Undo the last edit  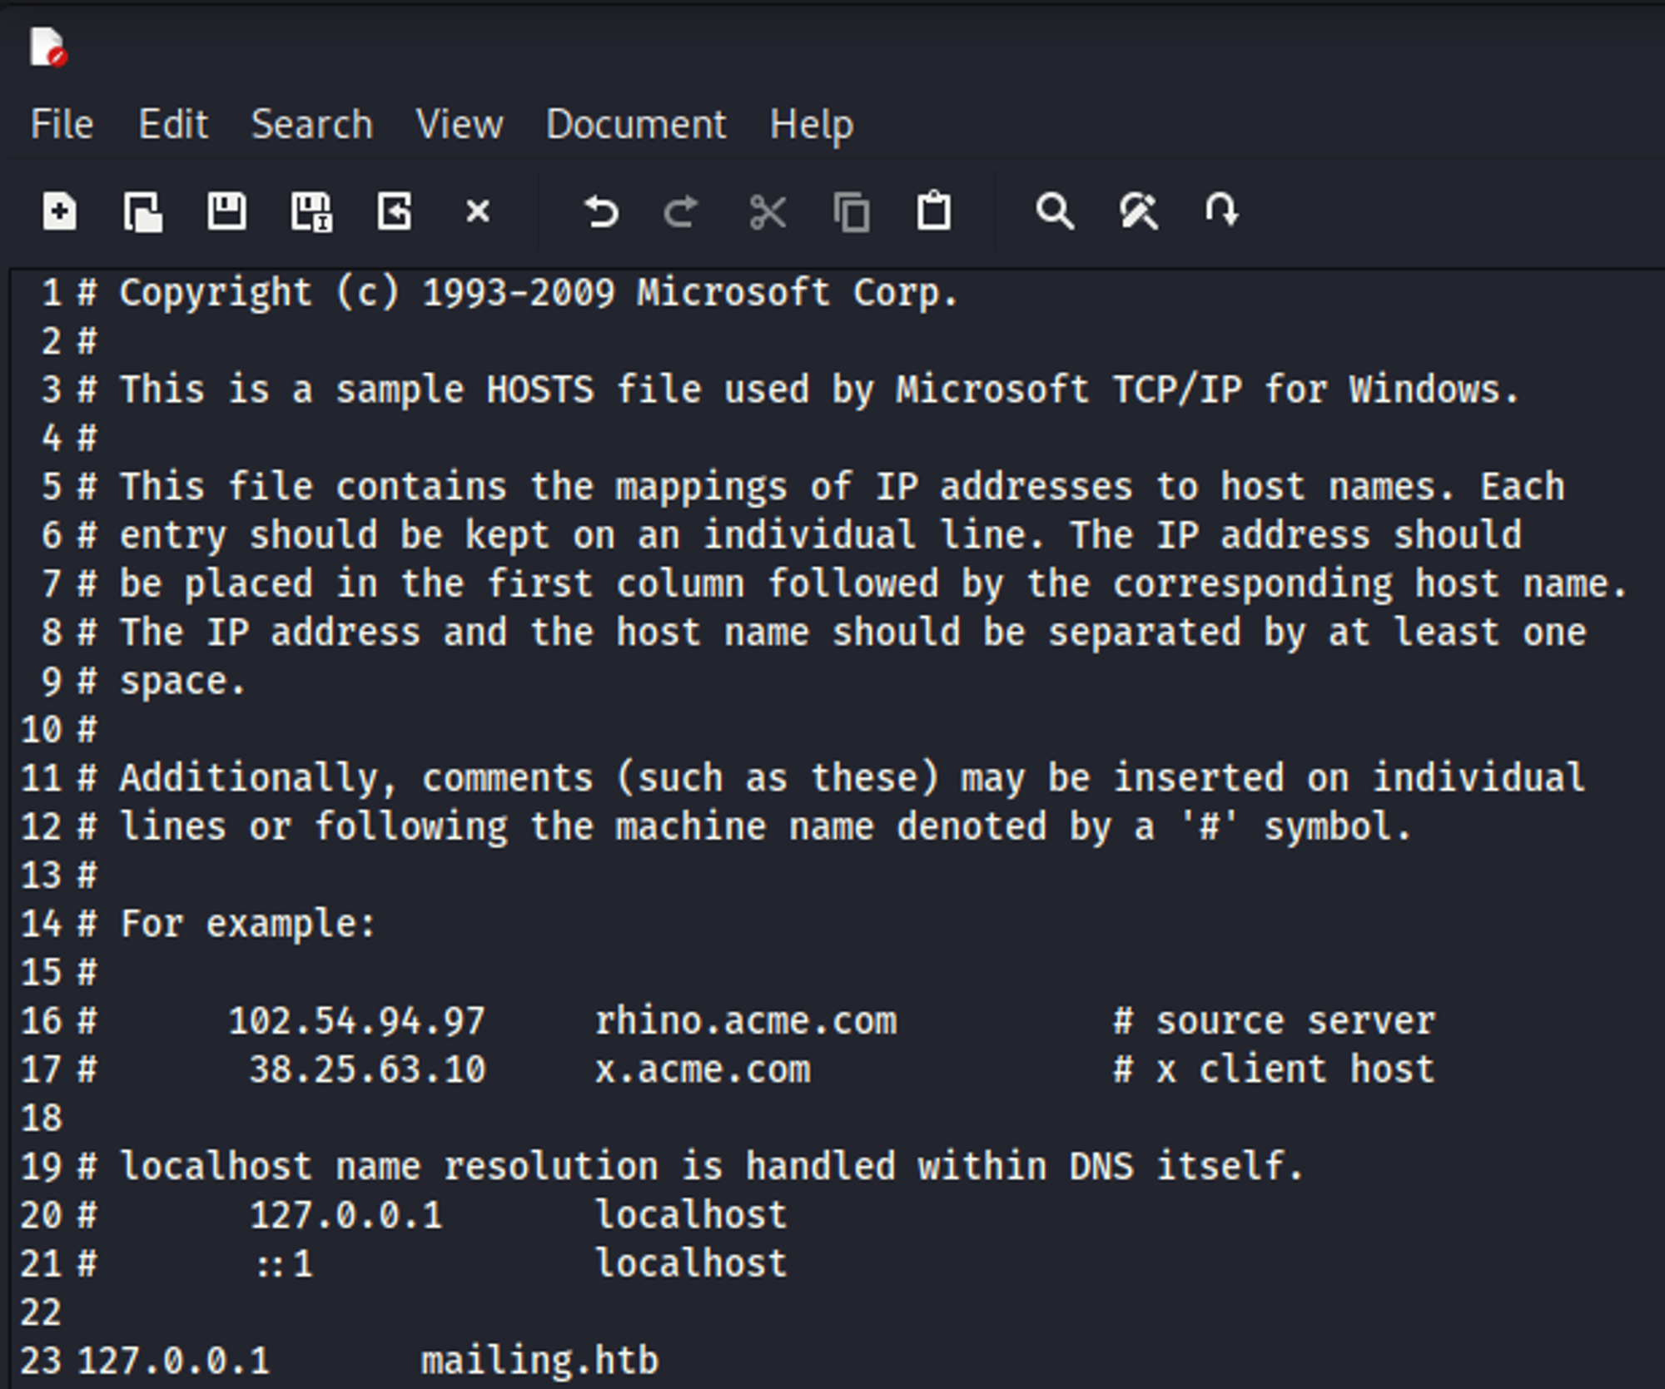click(x=601, y=211)
